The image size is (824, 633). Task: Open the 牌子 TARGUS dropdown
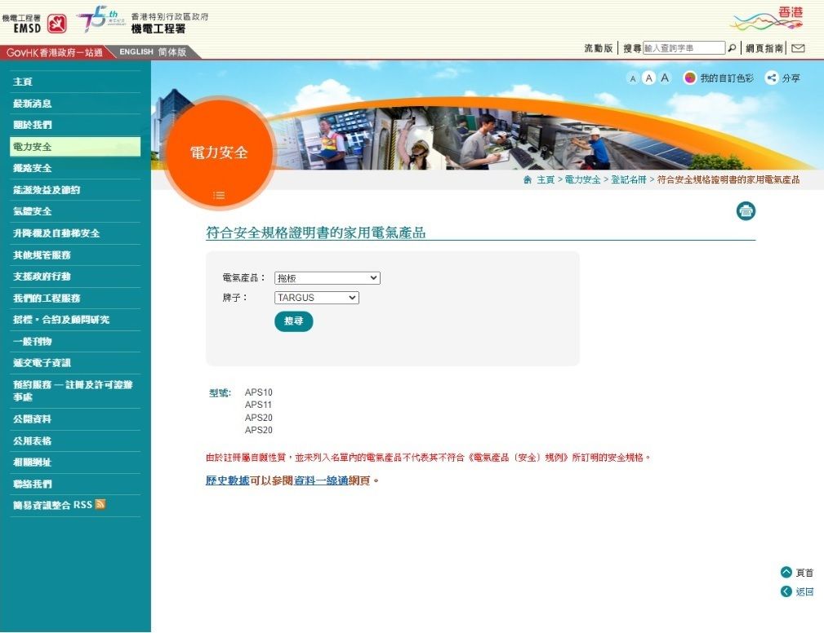point(316,299)
